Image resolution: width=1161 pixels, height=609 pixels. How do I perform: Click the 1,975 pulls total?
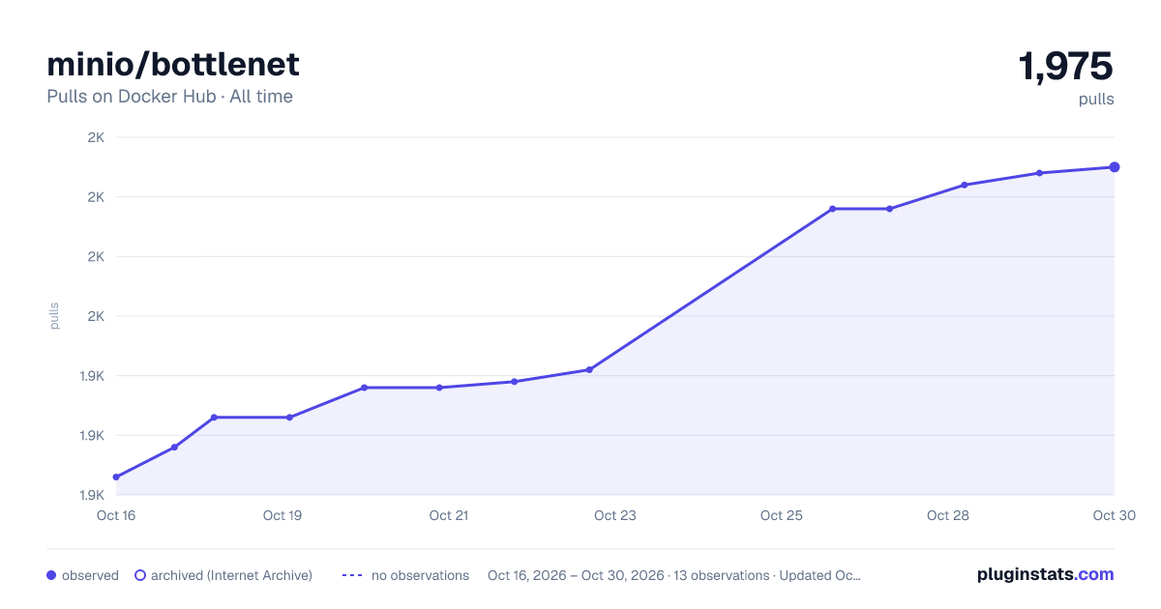pos(1065,67)
